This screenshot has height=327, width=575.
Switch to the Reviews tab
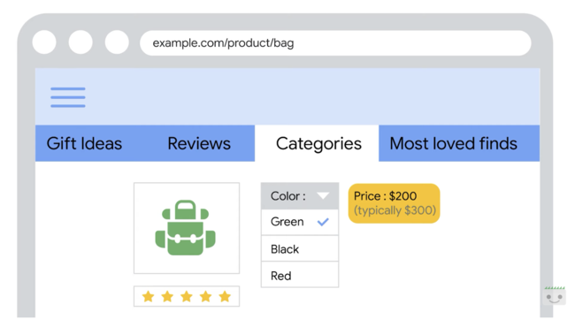coord(199,143)
